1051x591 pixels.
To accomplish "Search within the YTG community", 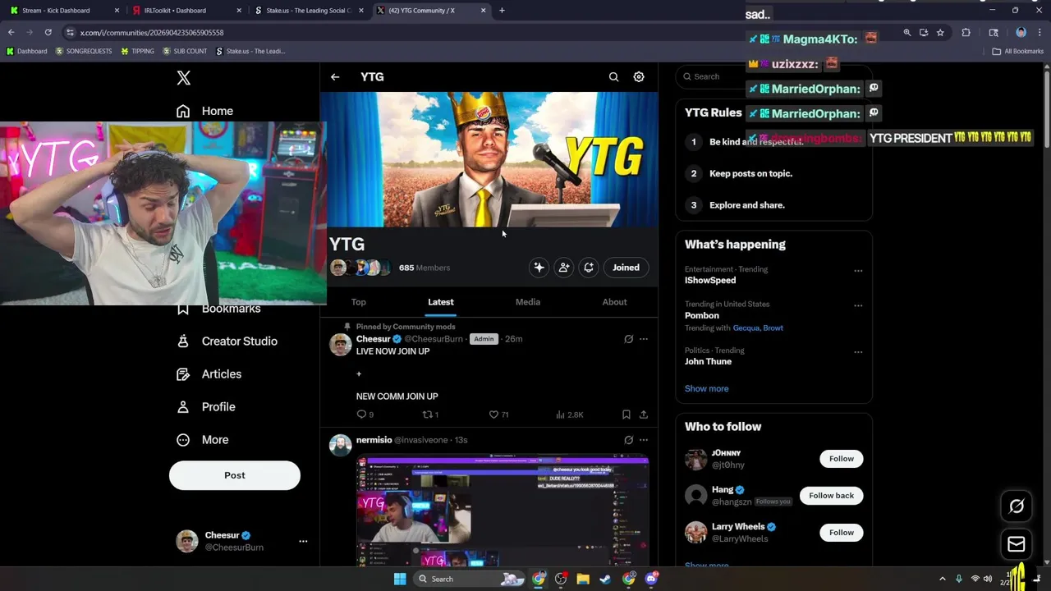I will (x=613, y=77).
